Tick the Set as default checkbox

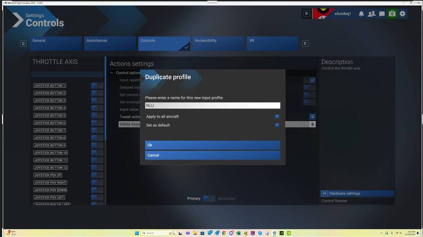point(277,125)
